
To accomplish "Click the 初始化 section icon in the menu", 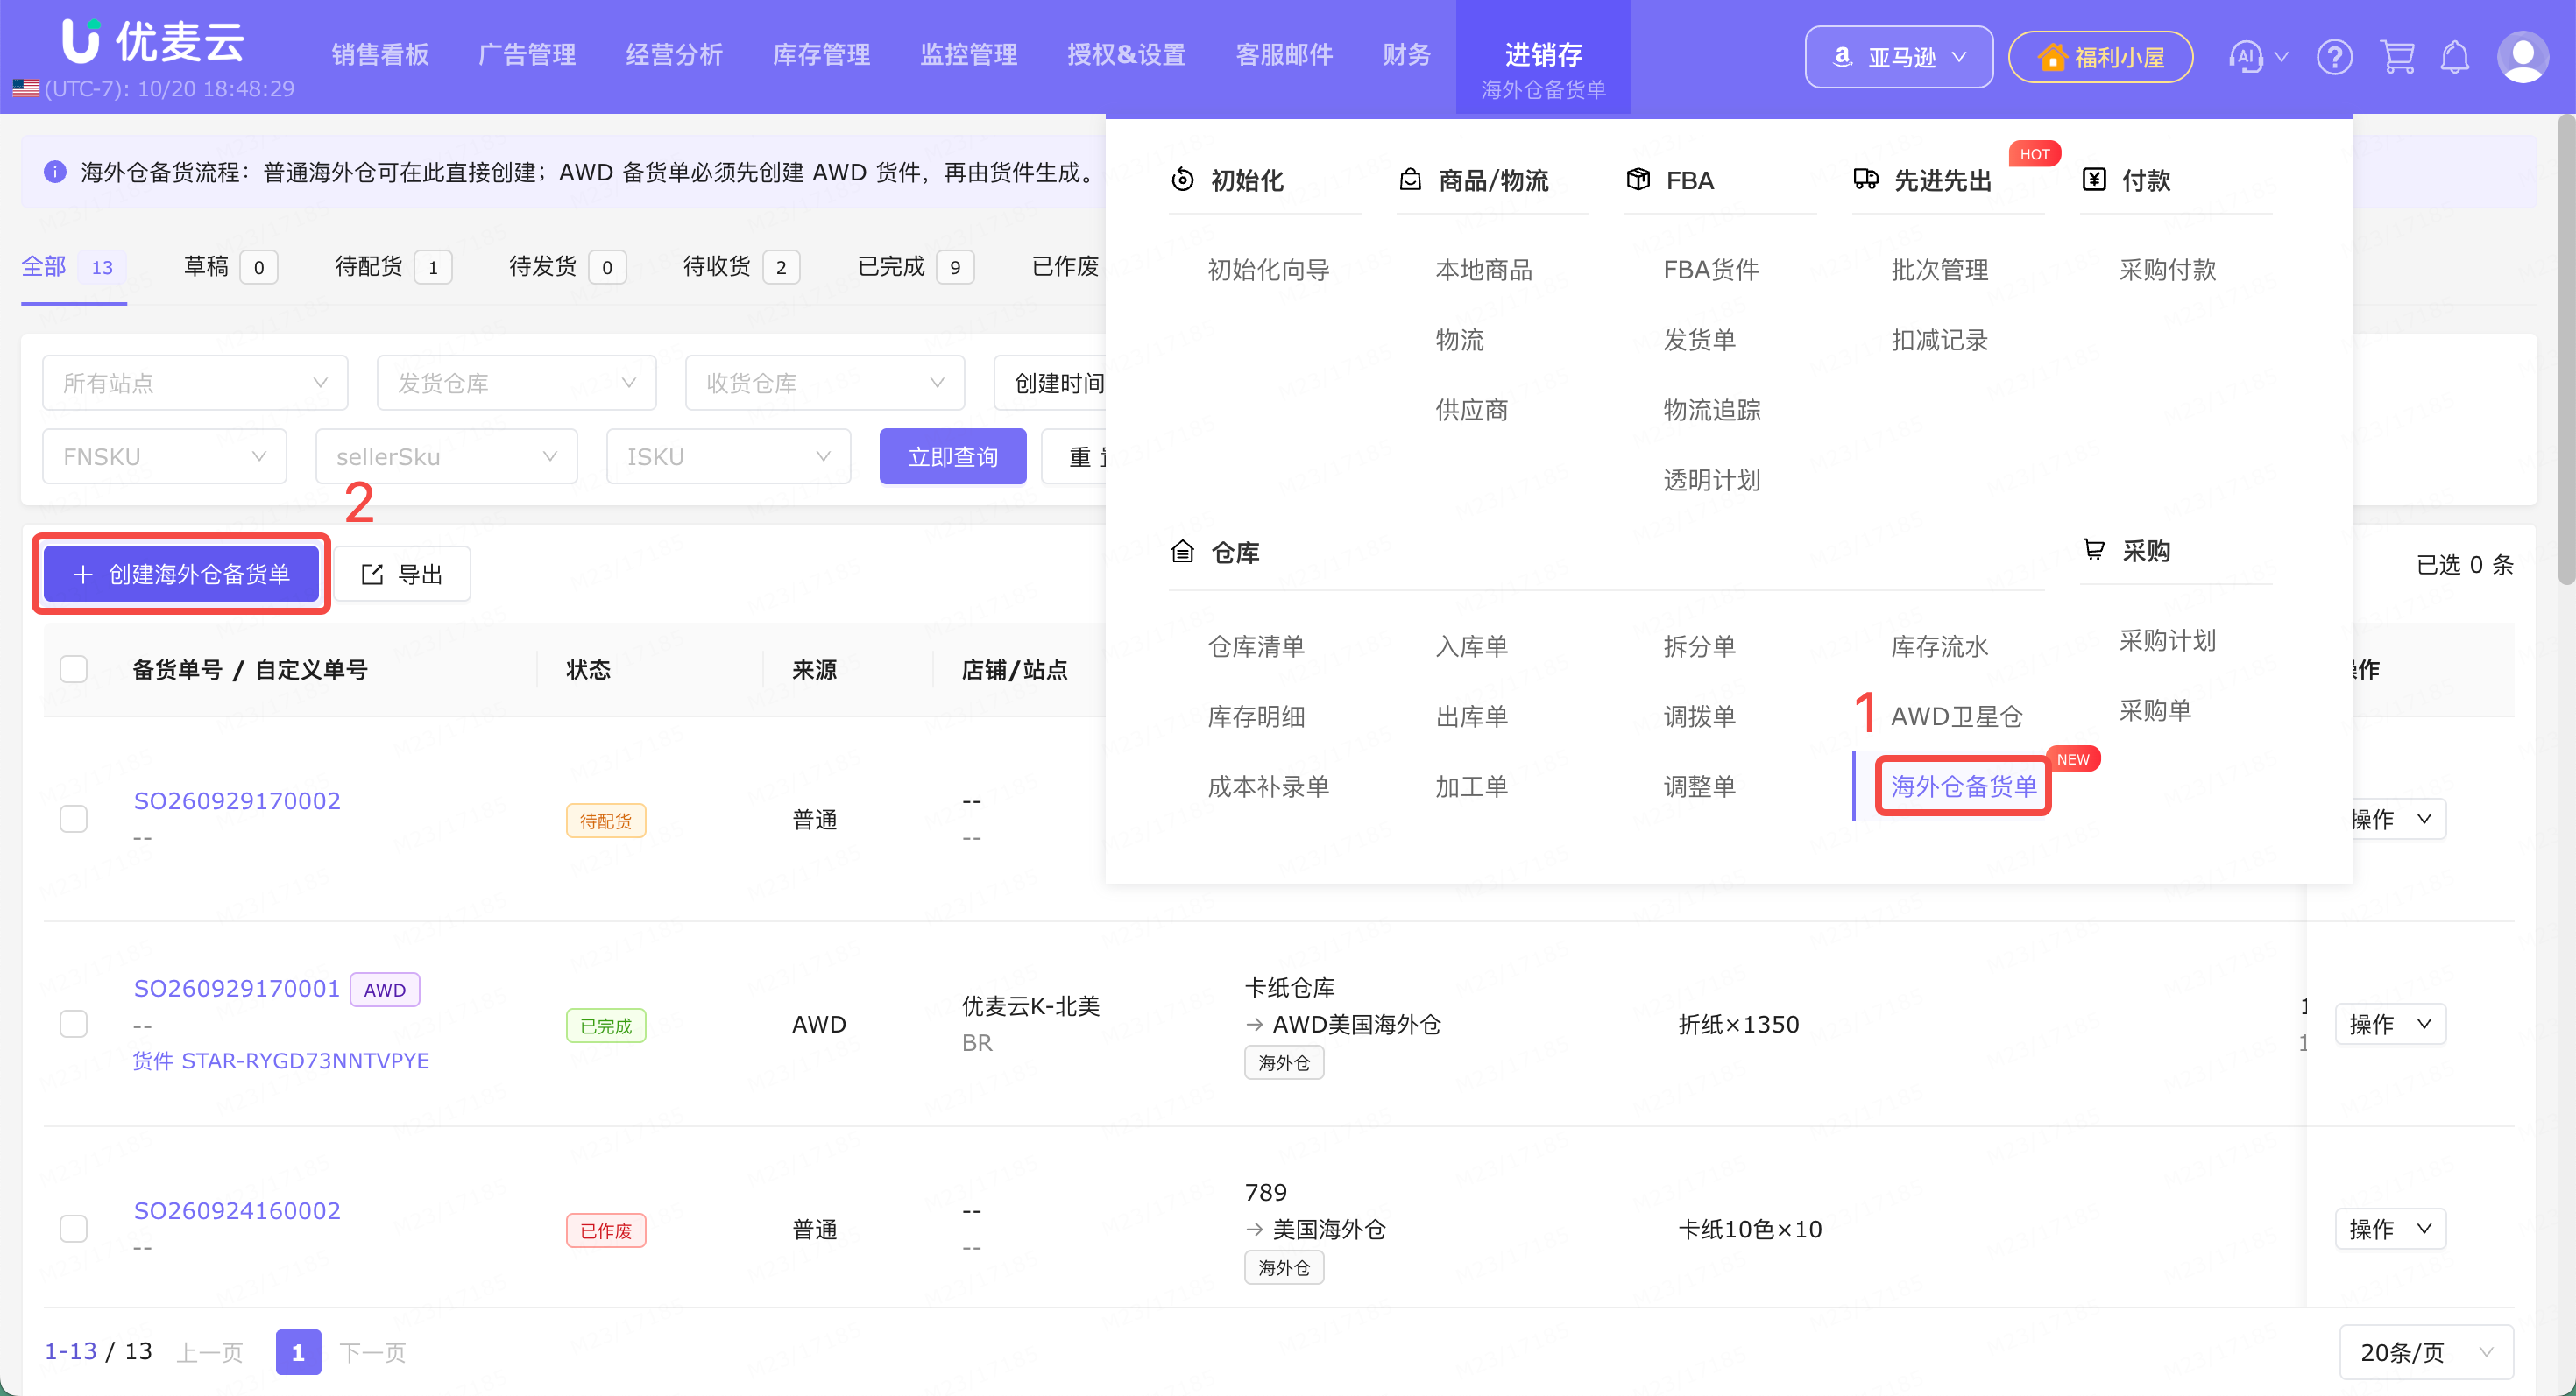I will [x=1182, y=180].
